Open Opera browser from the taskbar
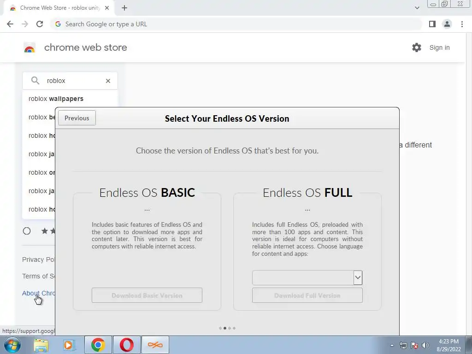 pos(127,345)
